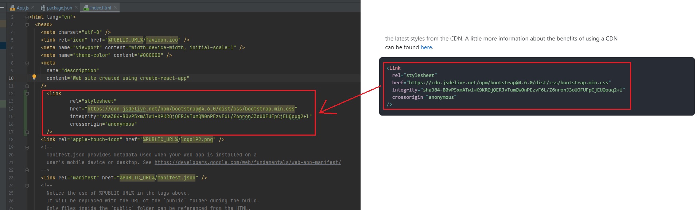Select the index.html tab
Image resolution: width=700 pixels, height=210 pixels.
point(101,8)
